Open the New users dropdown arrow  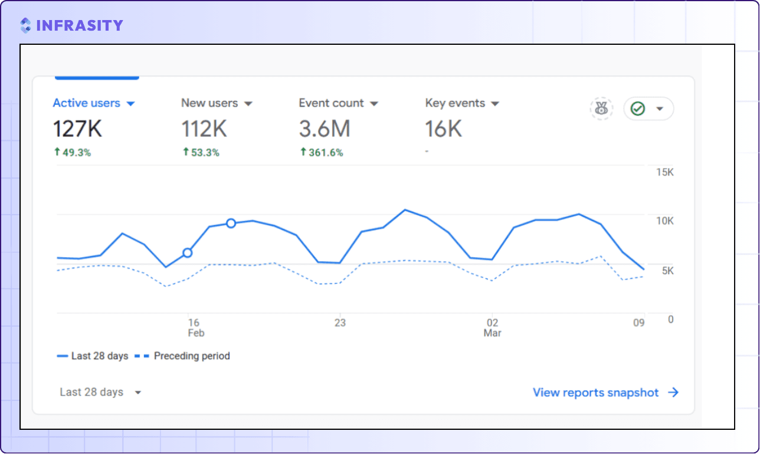248,104
